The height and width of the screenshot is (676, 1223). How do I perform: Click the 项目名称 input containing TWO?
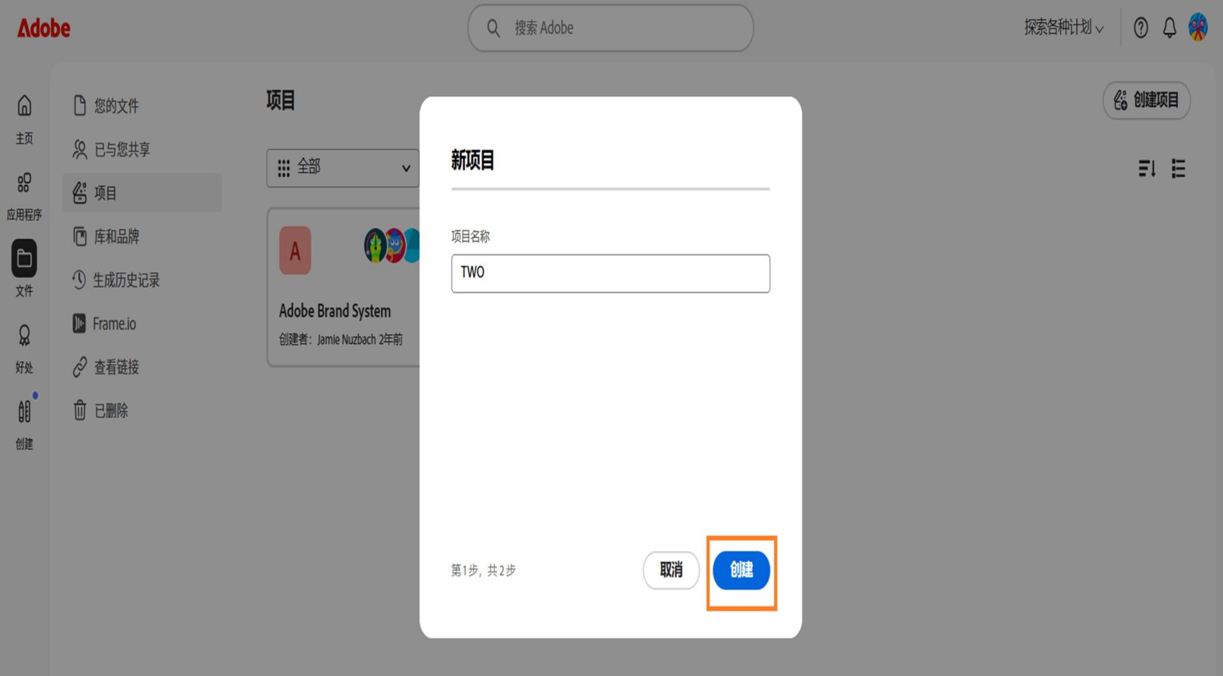pyautogui.click(x=610, y=273)
